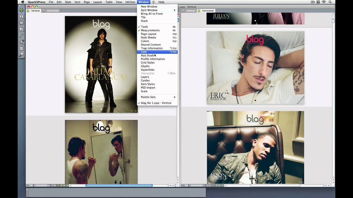The image size is (353, 198).
Task: Toggle Page Layout palette
Action: 157,34
